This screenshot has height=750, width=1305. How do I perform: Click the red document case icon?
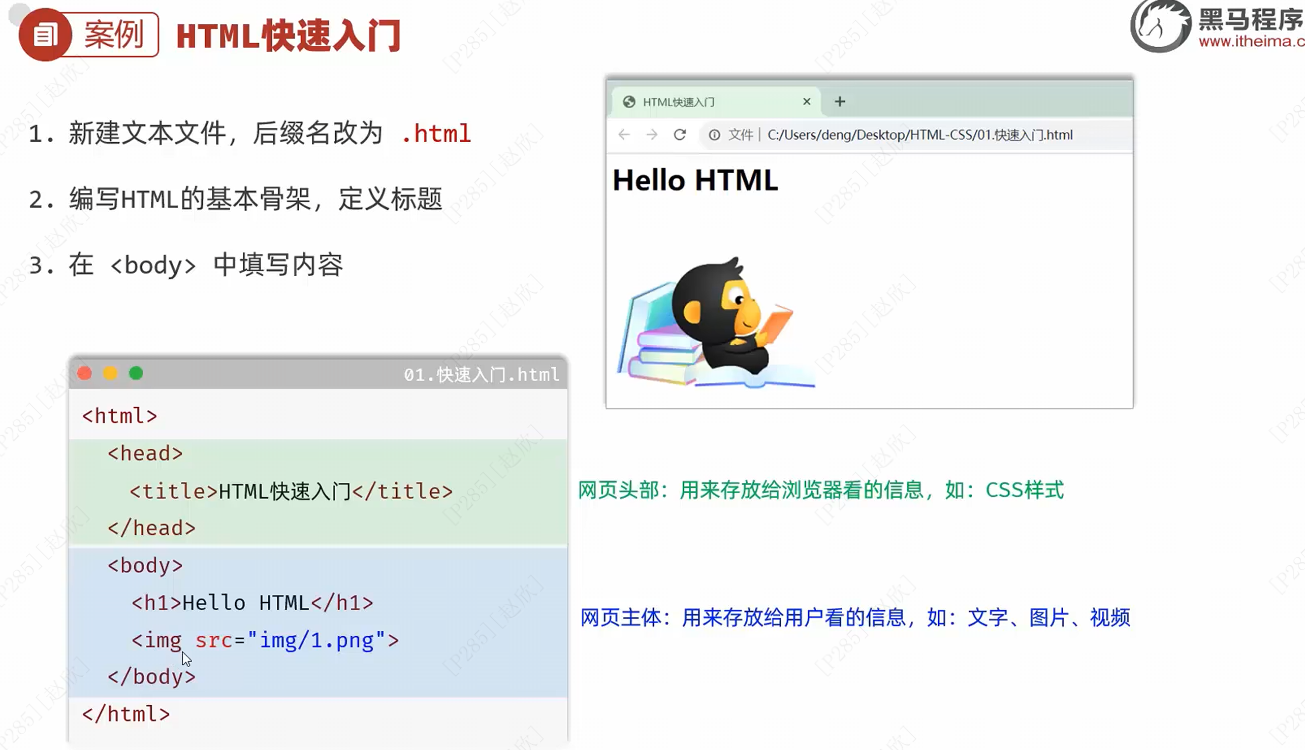click(45, 35)
